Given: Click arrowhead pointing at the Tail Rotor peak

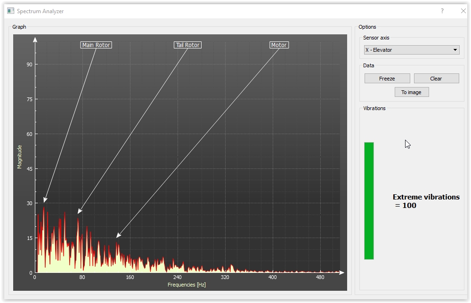Looking at the screenshot, I should (x=80, y=211).
